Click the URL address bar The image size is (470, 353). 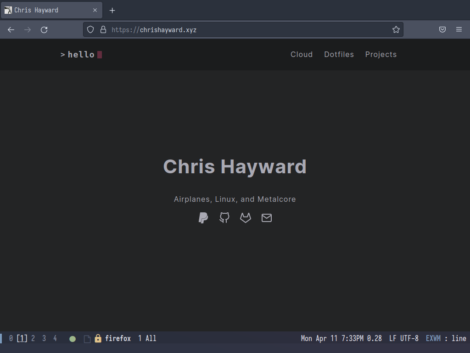(x=243, y=29)
